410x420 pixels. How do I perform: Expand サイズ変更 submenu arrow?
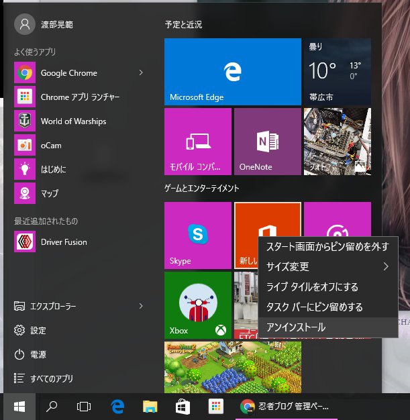(386, 266)
